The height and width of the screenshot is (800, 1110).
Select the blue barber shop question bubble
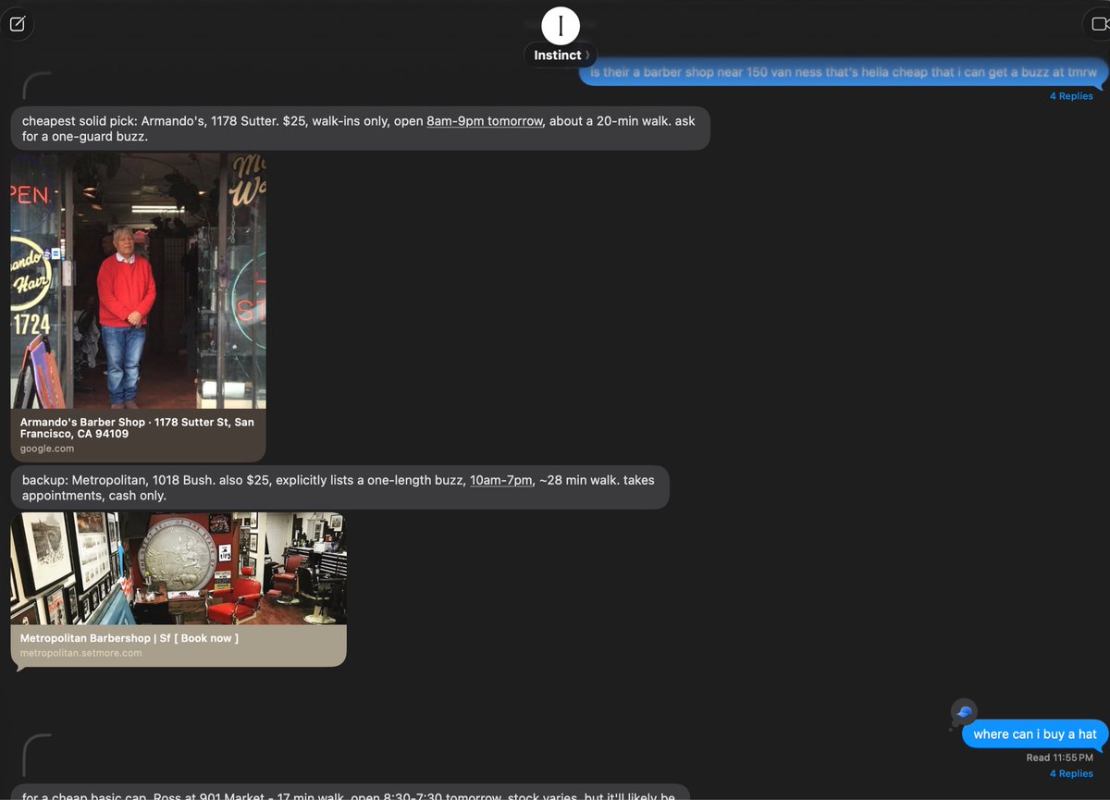pyautogui.click(x=844, y=72)
